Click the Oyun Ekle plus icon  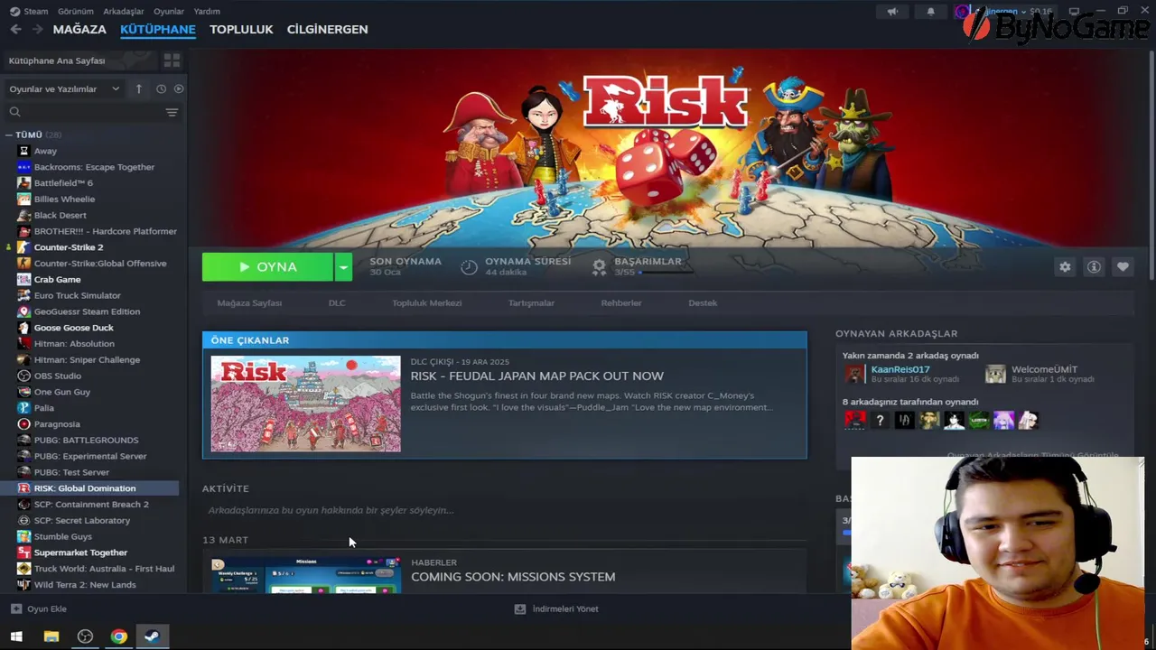[x=15, y=608]
